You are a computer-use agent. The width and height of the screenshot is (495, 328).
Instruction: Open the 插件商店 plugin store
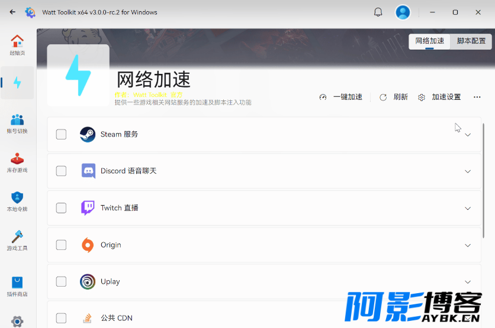point(17,287)
